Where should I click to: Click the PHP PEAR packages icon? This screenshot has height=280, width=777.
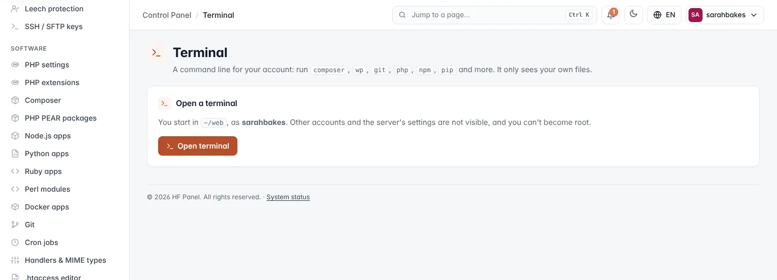click(x=15, y=118)
